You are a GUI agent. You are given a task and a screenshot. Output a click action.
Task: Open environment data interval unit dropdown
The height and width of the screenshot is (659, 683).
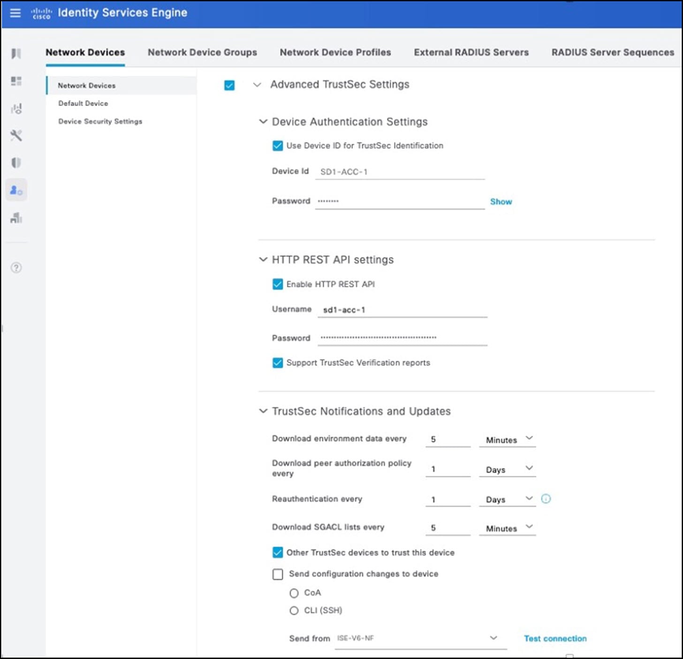pyautogui.click(x=507, y=440)
